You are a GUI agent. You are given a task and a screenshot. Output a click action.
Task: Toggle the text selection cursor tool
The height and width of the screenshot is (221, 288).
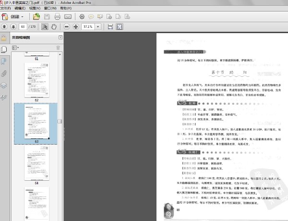click(45, 26)
